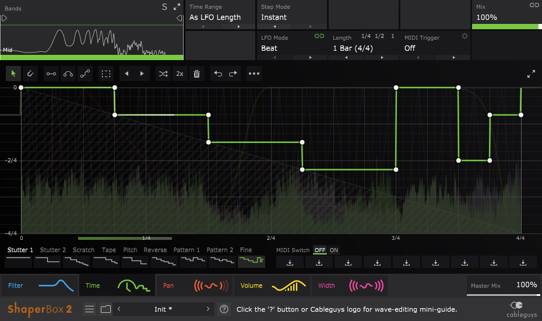Open the hamburger menu

[90, 309]
